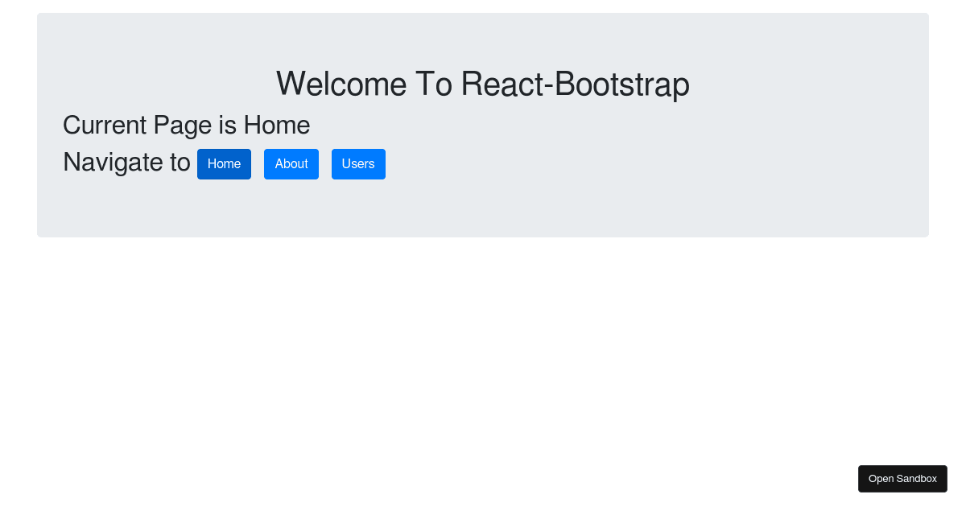966x507 pixels.
Task: Click the Current Page is Home text
Action: coord(186,125)
